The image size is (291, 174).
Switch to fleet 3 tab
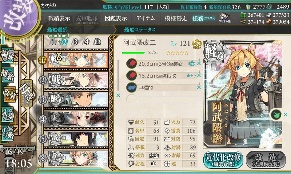coord(75,42)
